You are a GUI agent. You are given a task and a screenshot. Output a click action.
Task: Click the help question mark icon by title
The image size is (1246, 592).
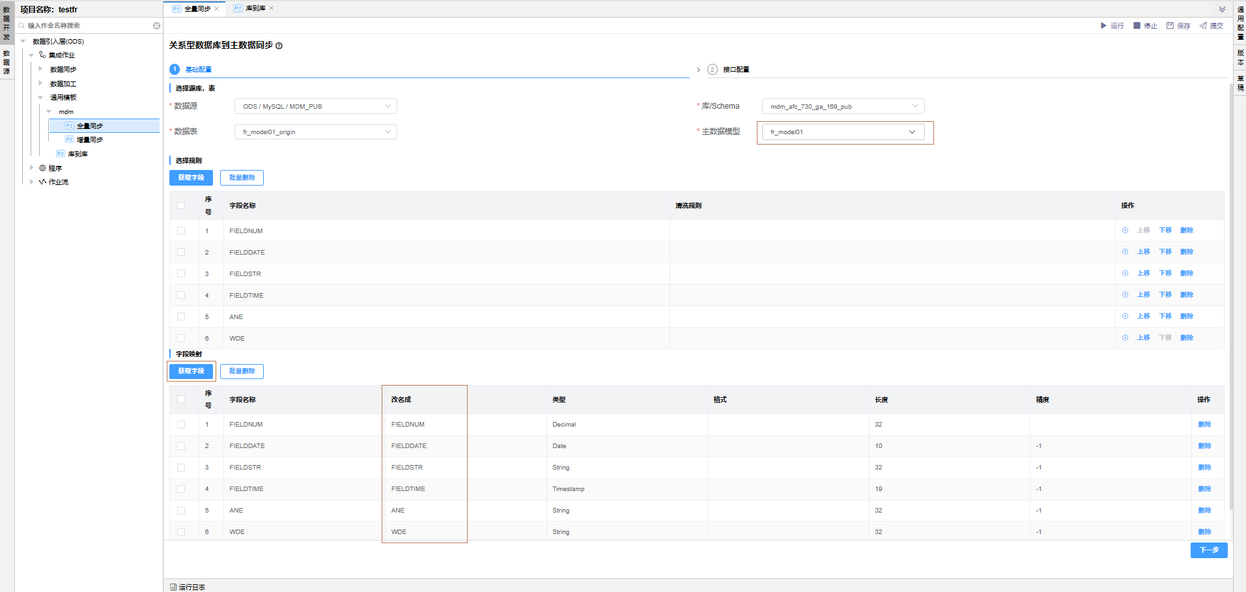coord(279,46)
